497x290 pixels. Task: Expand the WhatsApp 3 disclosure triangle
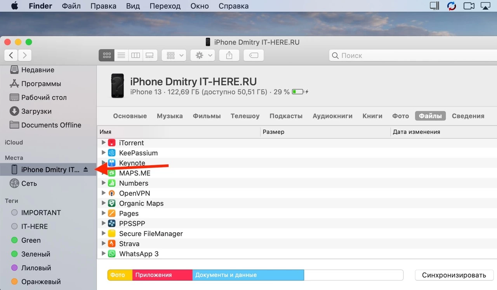[103, 254]
